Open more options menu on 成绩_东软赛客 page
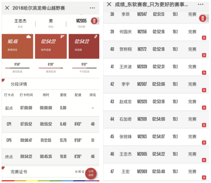Viewport: 211px width, 183px height. coord(201,4)
